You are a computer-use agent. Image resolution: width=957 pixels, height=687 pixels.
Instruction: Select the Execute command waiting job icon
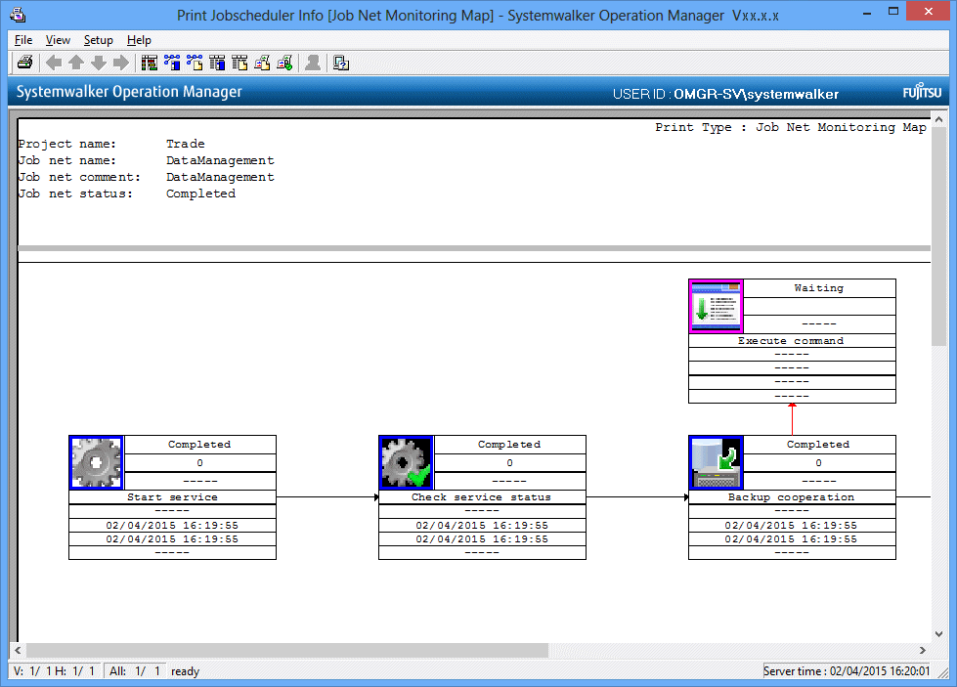coord(716,306)
